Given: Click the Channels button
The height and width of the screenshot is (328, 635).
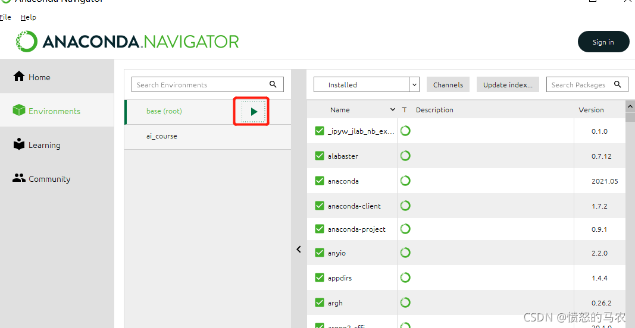Looking at the screenshot, I should [448, 84].
